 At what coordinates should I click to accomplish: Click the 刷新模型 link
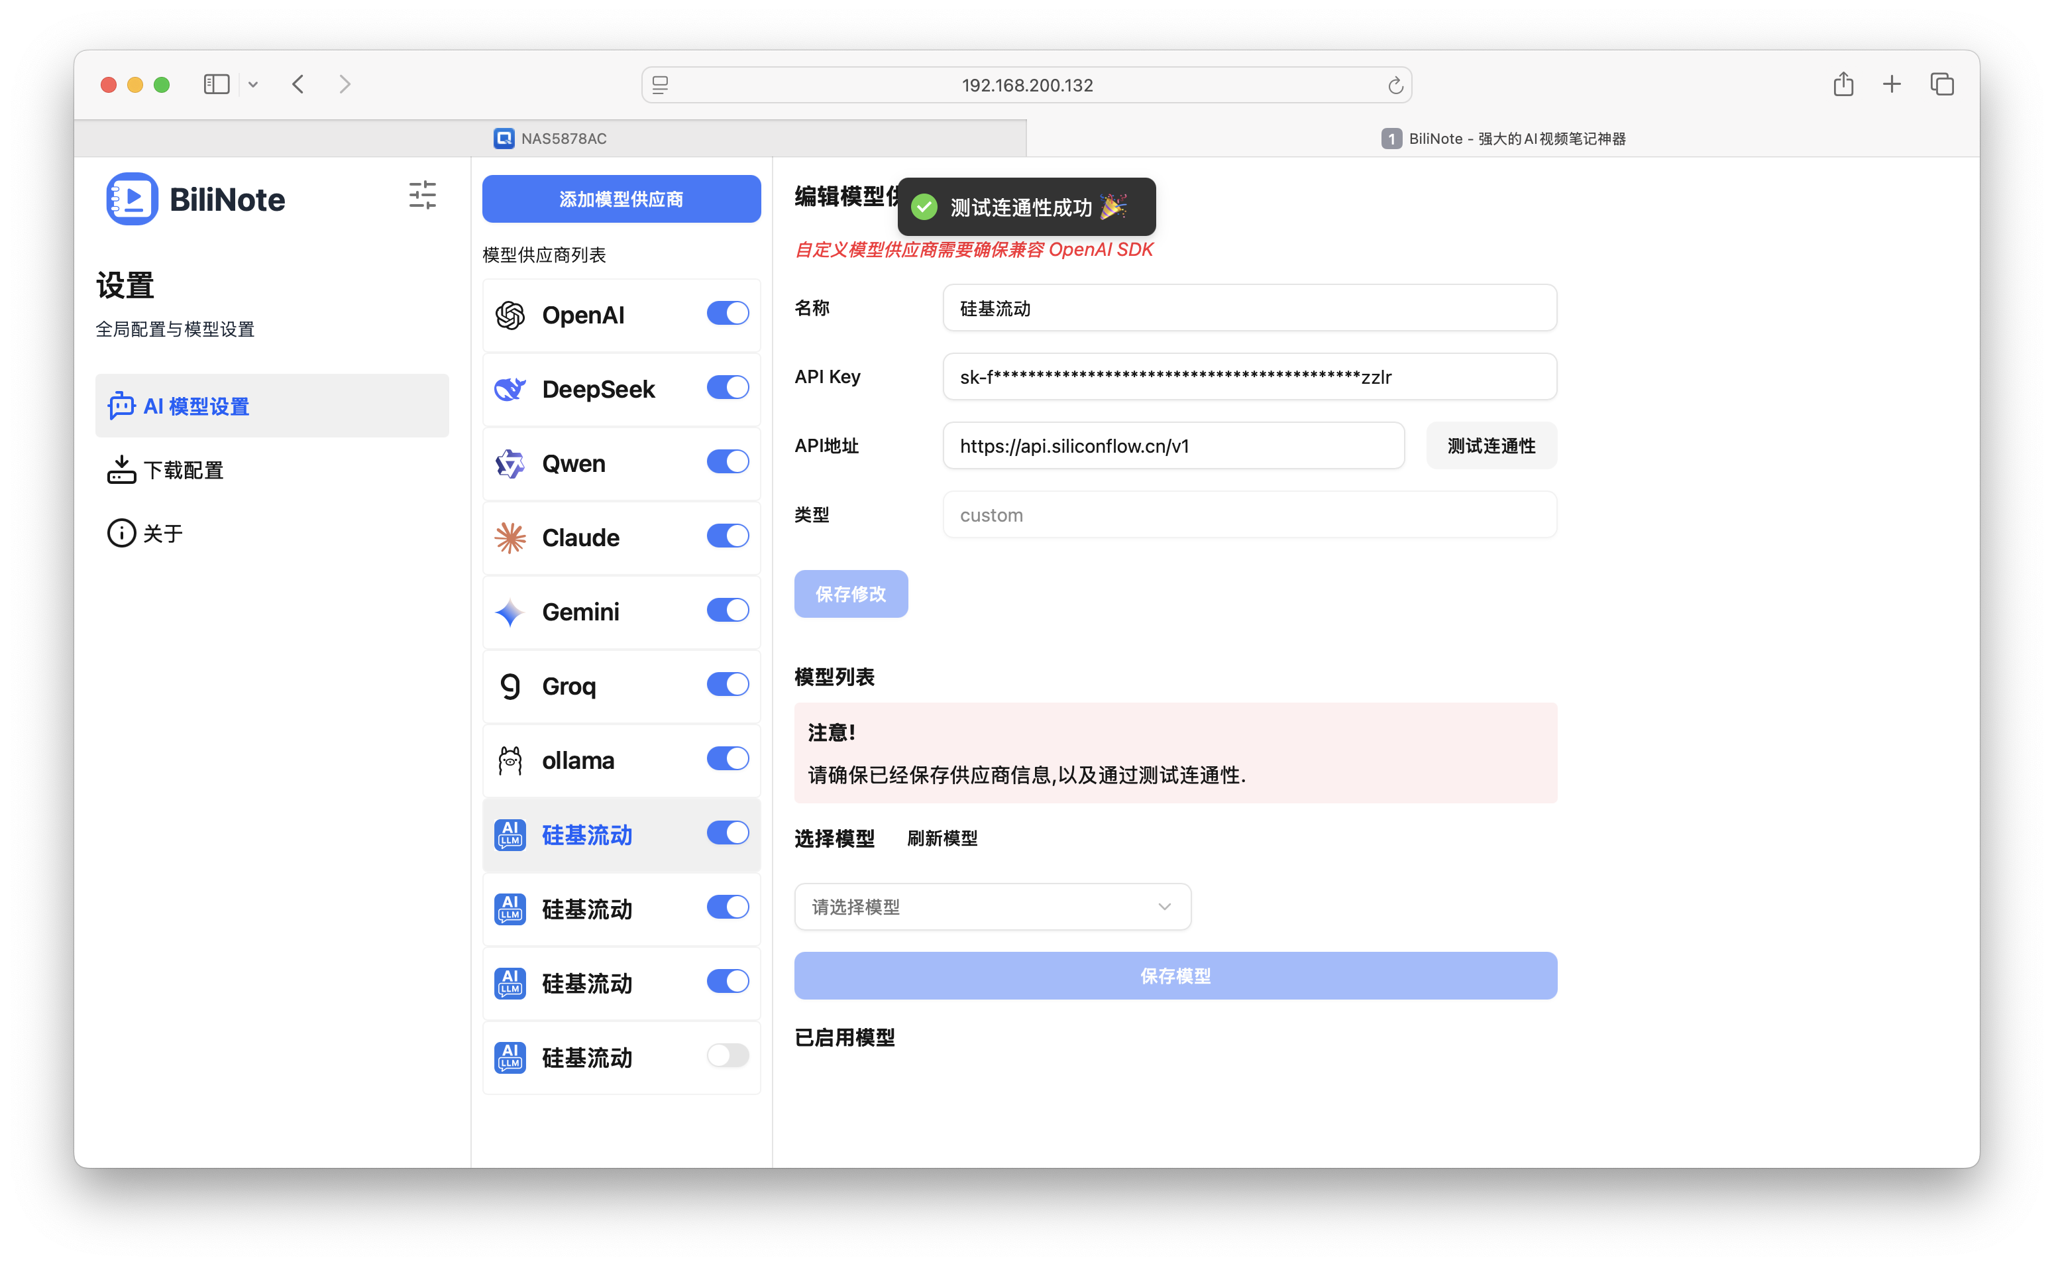pyautogui.click(x=941, y=838)
